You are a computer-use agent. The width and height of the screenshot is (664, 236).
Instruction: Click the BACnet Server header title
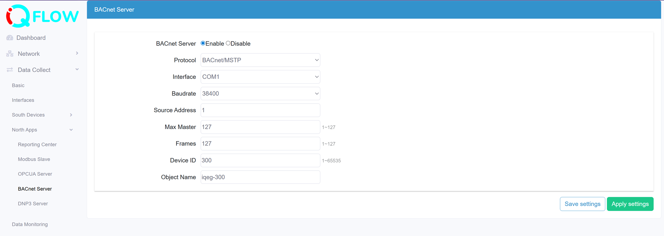[x=114, y=10]
